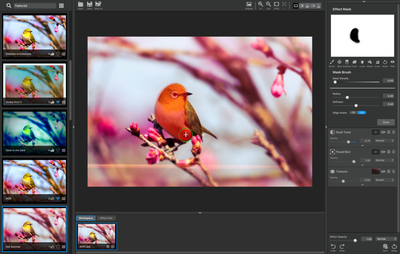Screen dimensions: 400x254
Task: Toggle Focal Blur effect visibility
Action: (x=383, y=152)
